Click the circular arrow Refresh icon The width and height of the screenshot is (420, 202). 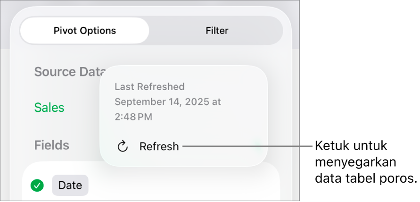tap(123, 146)
